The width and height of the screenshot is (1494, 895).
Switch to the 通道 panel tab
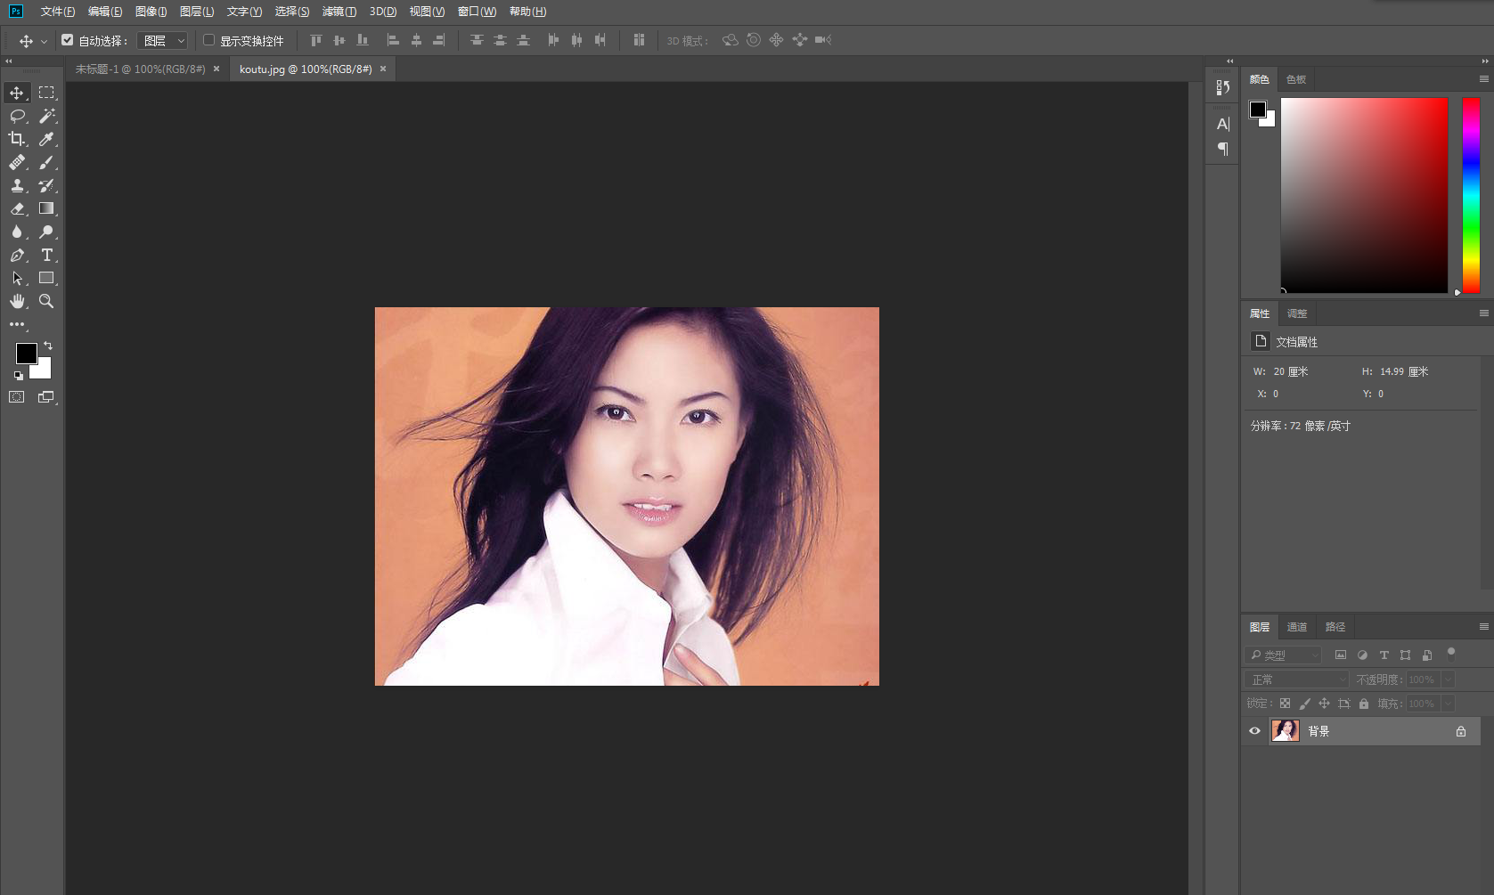tap(1297, 627)
